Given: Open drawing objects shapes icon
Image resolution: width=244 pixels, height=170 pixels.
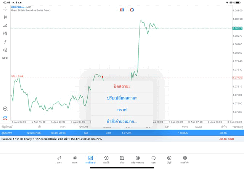Looking at the screenshot, I should [x=5, y=50].
